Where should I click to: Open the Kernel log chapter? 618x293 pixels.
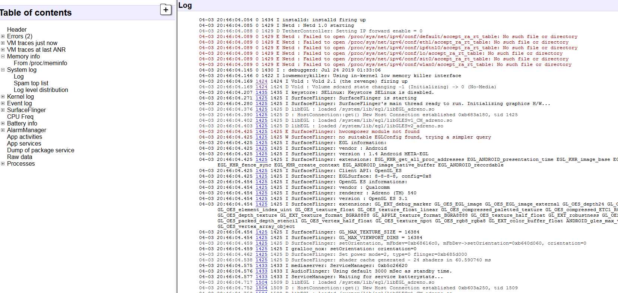pos(20,96)
